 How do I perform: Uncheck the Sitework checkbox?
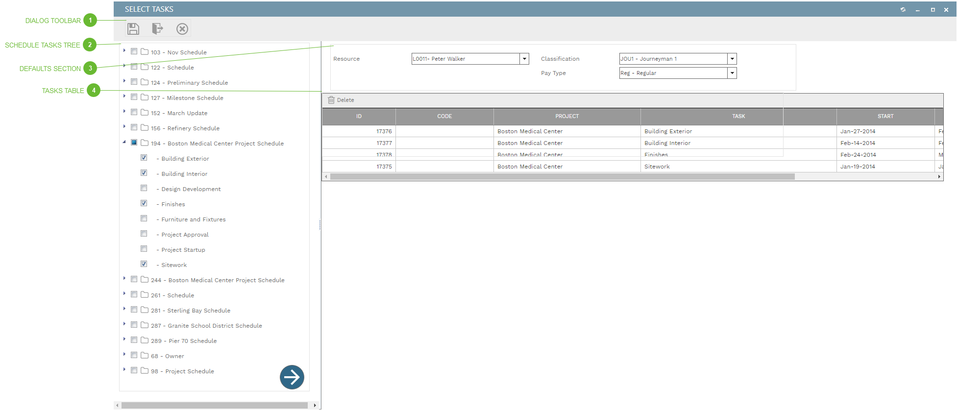coord(144,264)
